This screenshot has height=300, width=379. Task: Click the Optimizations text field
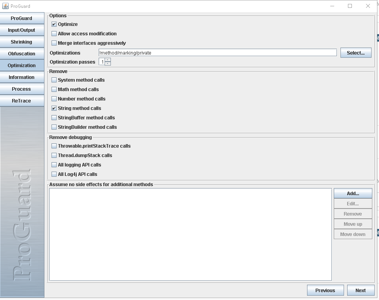(217, 53)
